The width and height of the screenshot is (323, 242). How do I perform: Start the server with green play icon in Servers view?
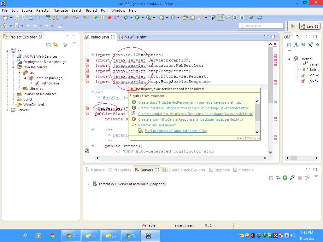click(285, 178)
